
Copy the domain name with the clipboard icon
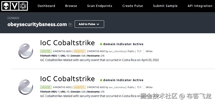click(x=70, y=25)
